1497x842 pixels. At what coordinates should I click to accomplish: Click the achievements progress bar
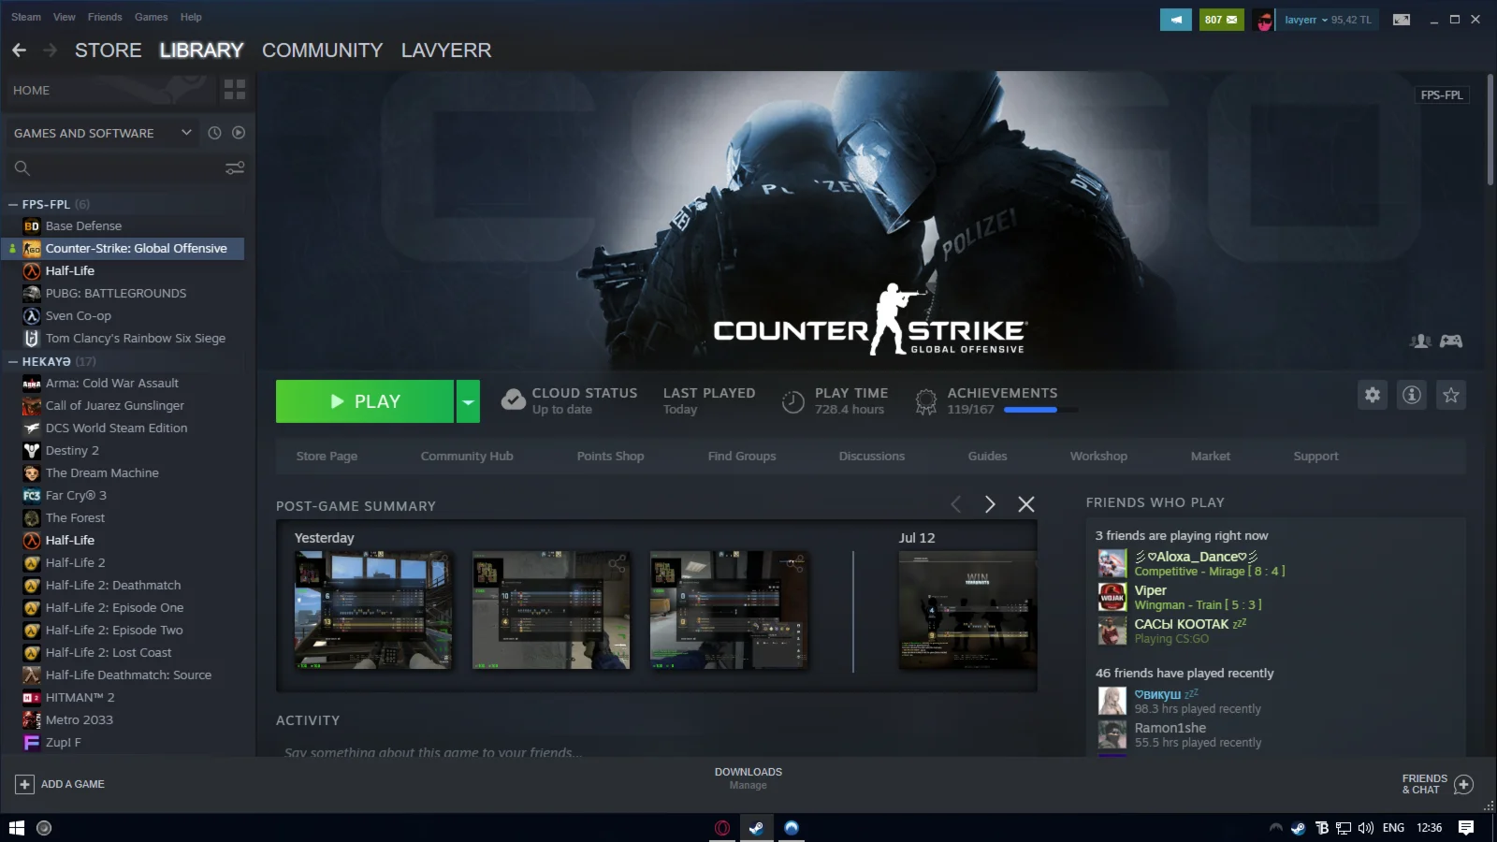click(1039, 410)
